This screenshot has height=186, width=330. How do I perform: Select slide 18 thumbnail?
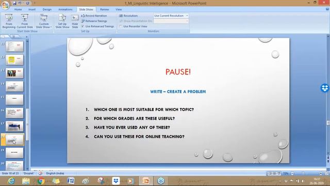[x=14, y=139]
